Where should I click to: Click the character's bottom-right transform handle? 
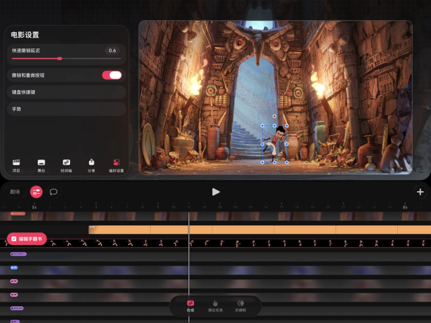pos(287,162)
